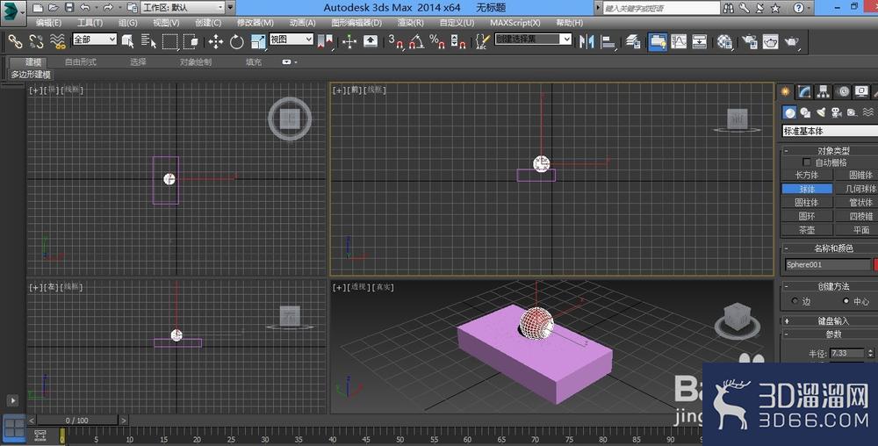
Task: Click the '圆环' torus primitive button
Action: pyautogui.click(x=807, y=216)
